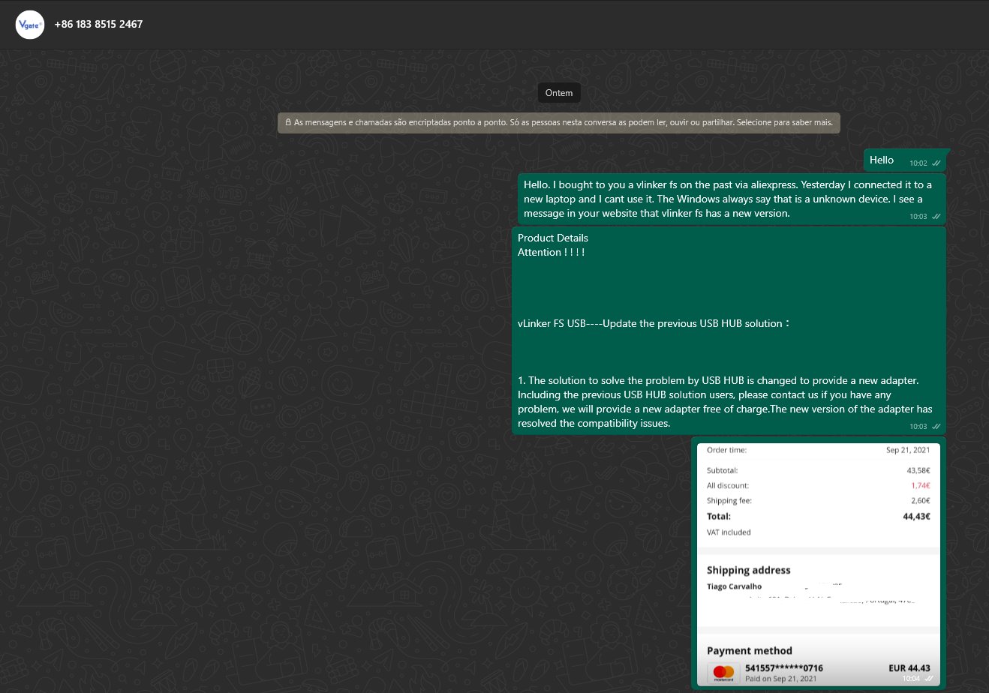Click the "Attention ! ! ! !" text
Image resolution: width=989 pixels, height=693 pixels.
[551, 252]
